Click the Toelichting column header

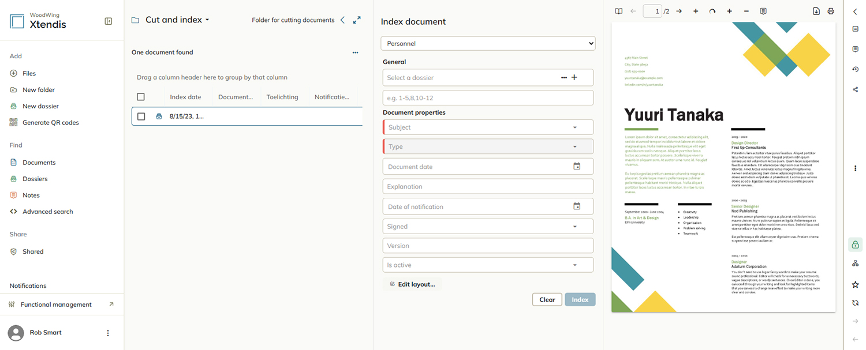pyautogui.click(x=282, y=97)
